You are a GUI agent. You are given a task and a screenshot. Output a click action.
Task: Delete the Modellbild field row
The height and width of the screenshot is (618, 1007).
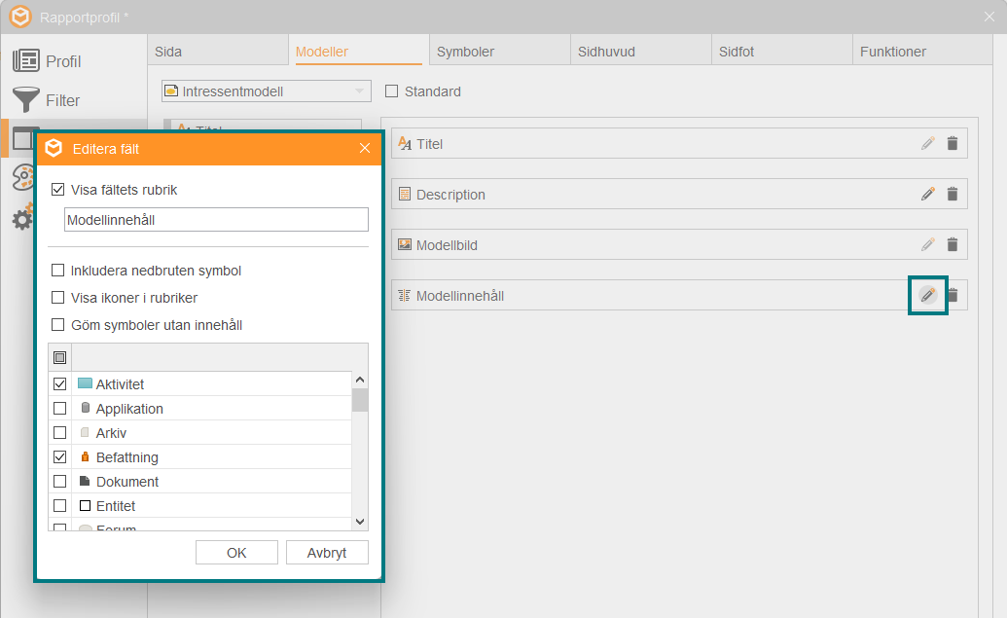[x=953, y=244]
